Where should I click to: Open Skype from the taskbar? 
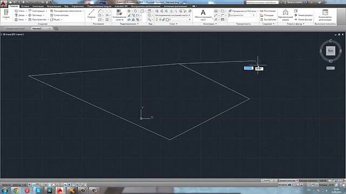click(x=38, y=190)
